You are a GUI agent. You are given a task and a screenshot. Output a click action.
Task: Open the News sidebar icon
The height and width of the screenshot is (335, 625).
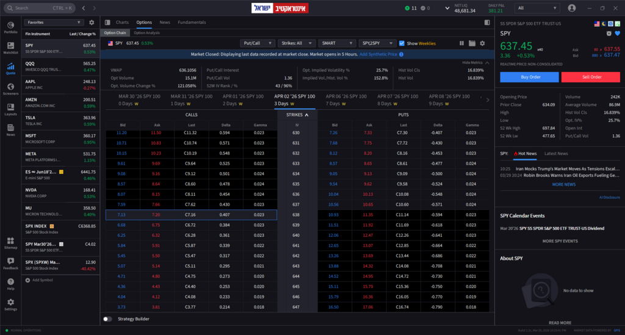click(11, 130)
